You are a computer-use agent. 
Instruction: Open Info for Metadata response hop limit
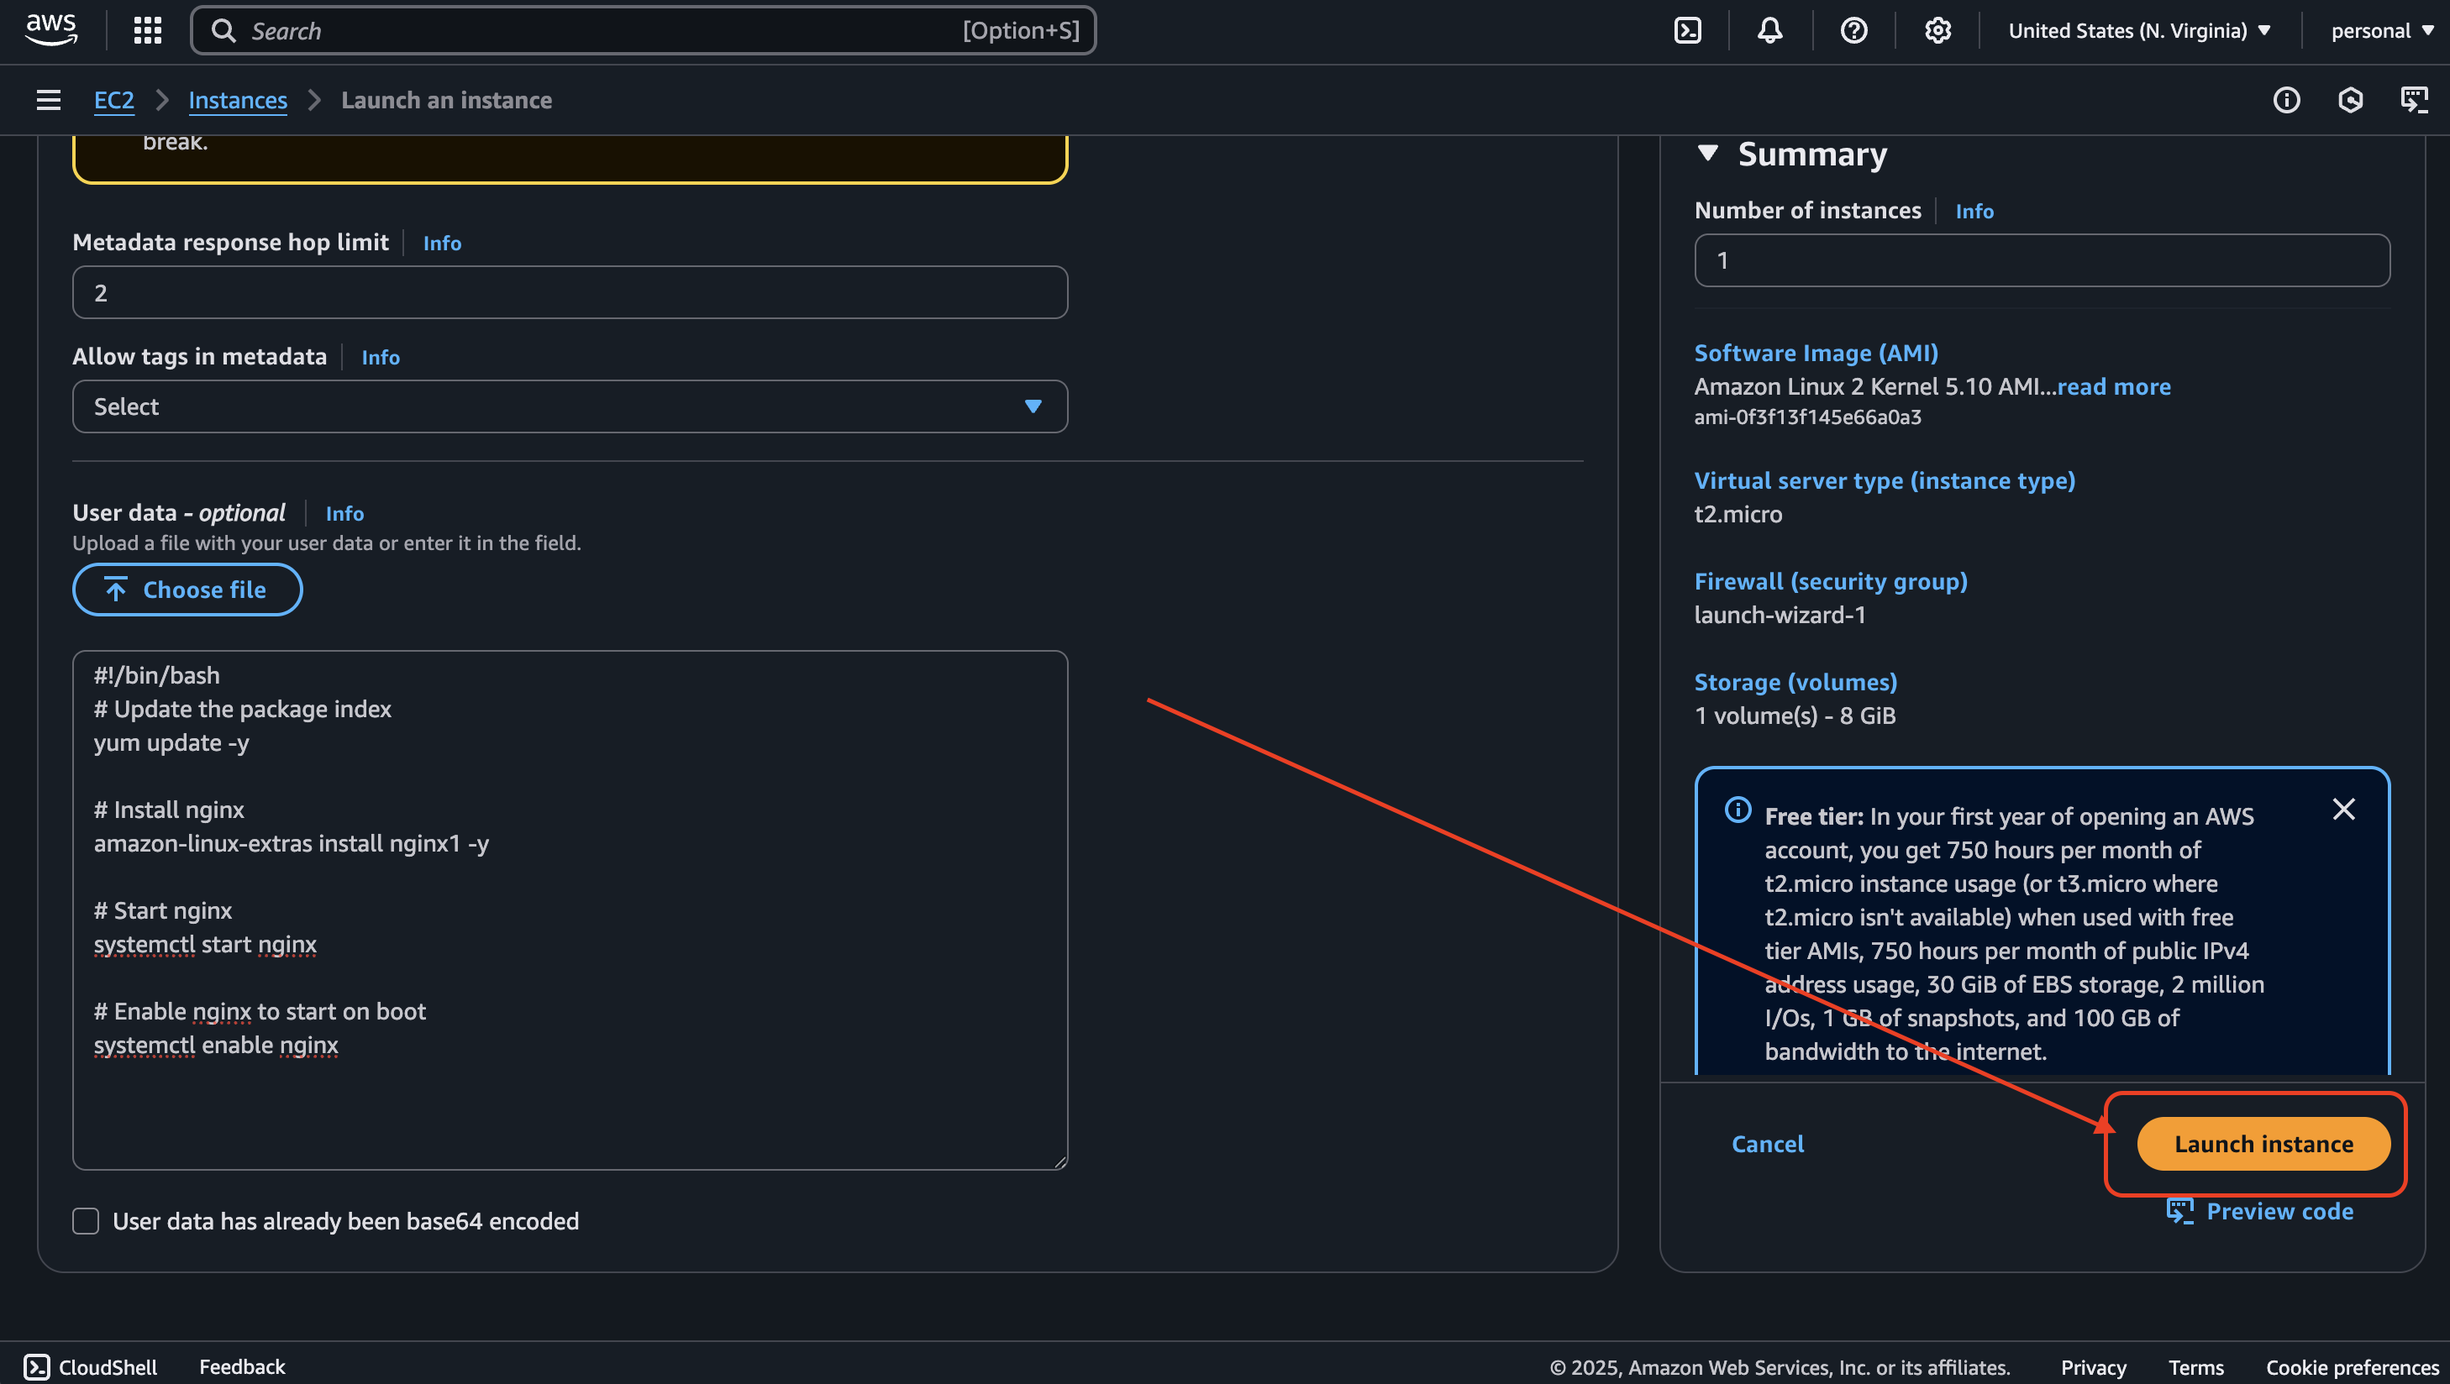[442, 244]
